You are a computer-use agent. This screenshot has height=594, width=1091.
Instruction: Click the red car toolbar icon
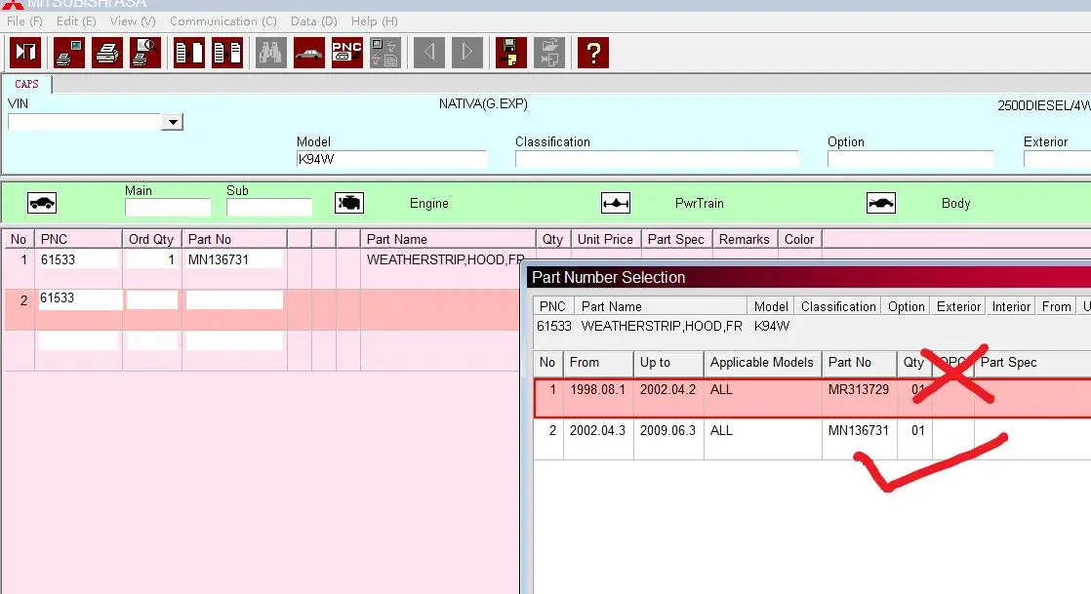tap(309, 52)
